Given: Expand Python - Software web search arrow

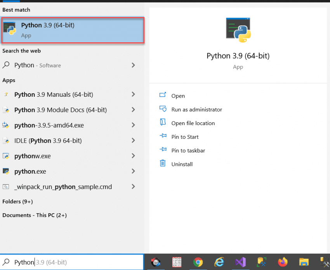Looking at the screenshot, I should pyautogui.click(x=133, y=65).
